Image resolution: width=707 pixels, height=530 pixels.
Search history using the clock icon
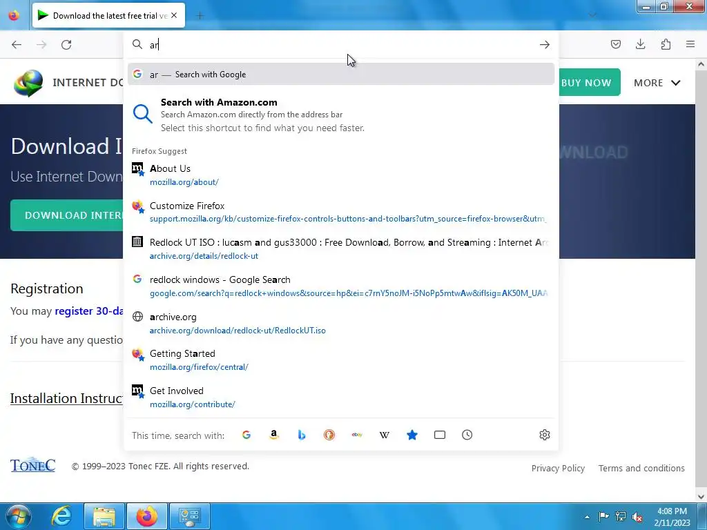467,435
